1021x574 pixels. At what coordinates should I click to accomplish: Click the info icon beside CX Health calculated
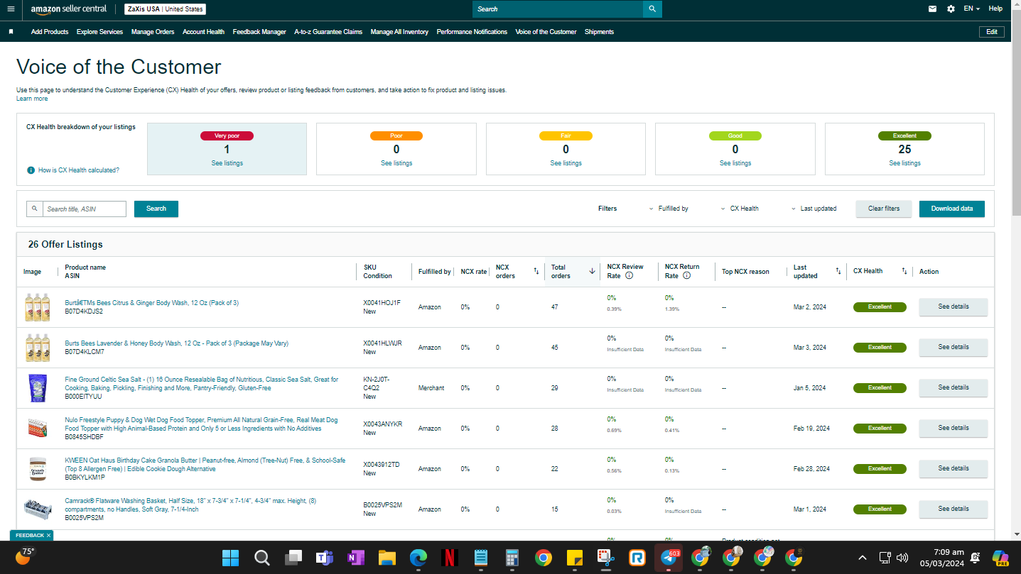pyautogui.click(x=31, y=170)
